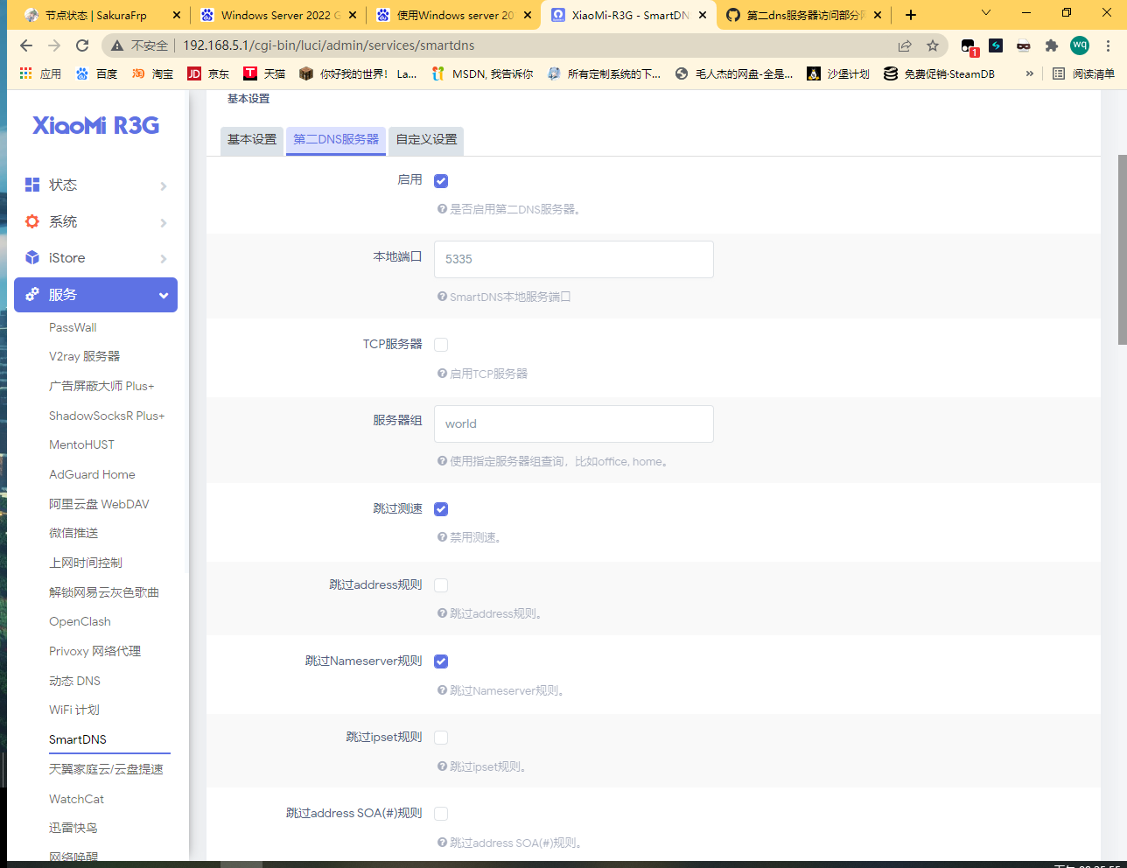
Task: Open the 阅读清单 reading list
Action: click(1083, 73)
